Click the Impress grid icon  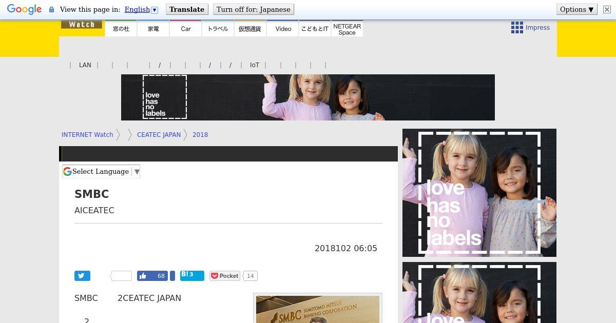coord(517,28)
